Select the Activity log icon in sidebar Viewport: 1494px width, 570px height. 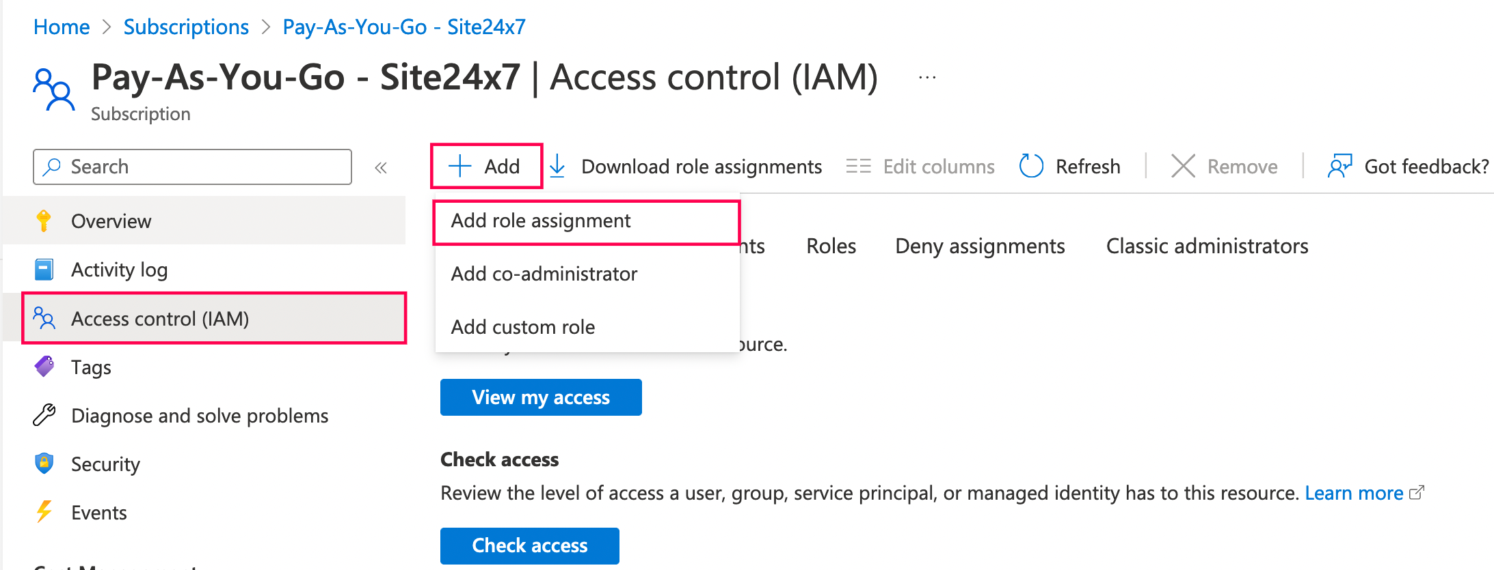(44, 269)
